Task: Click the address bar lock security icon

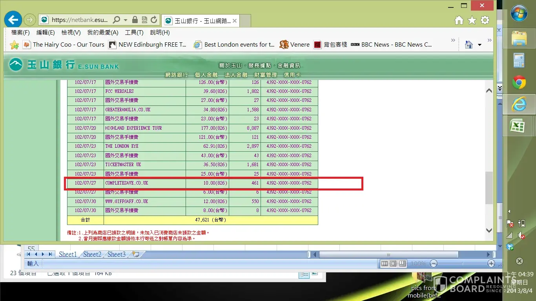Action: (135, 20)
